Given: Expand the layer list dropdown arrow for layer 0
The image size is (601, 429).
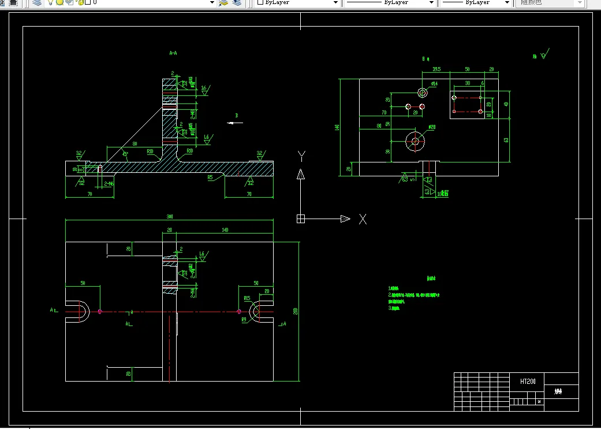Looking at the screenshot, I should 212,2.
